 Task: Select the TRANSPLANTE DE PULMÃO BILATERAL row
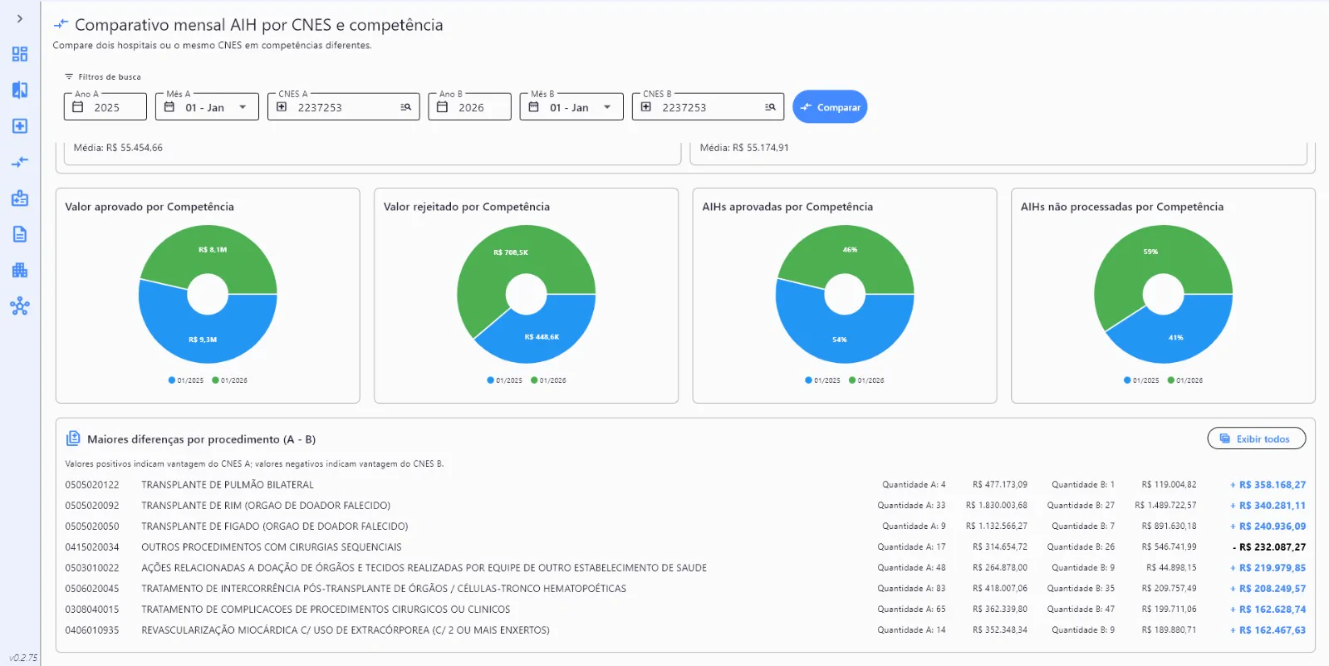[x=685, y=484]
